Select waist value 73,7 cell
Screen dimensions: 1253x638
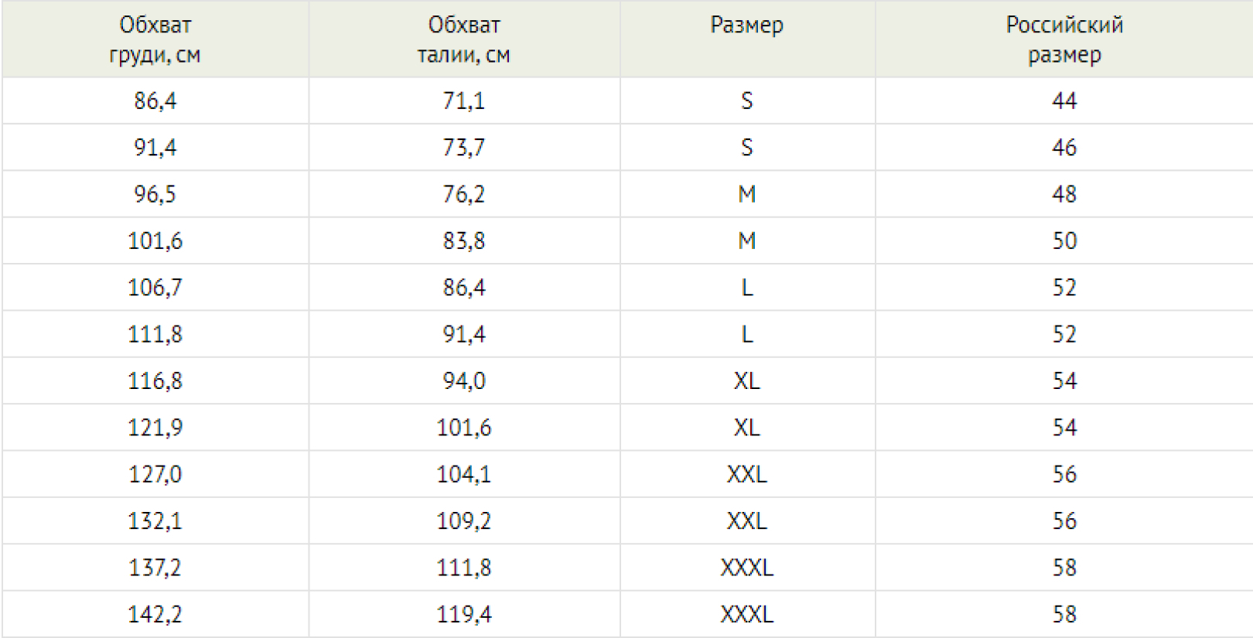point(464,148)
